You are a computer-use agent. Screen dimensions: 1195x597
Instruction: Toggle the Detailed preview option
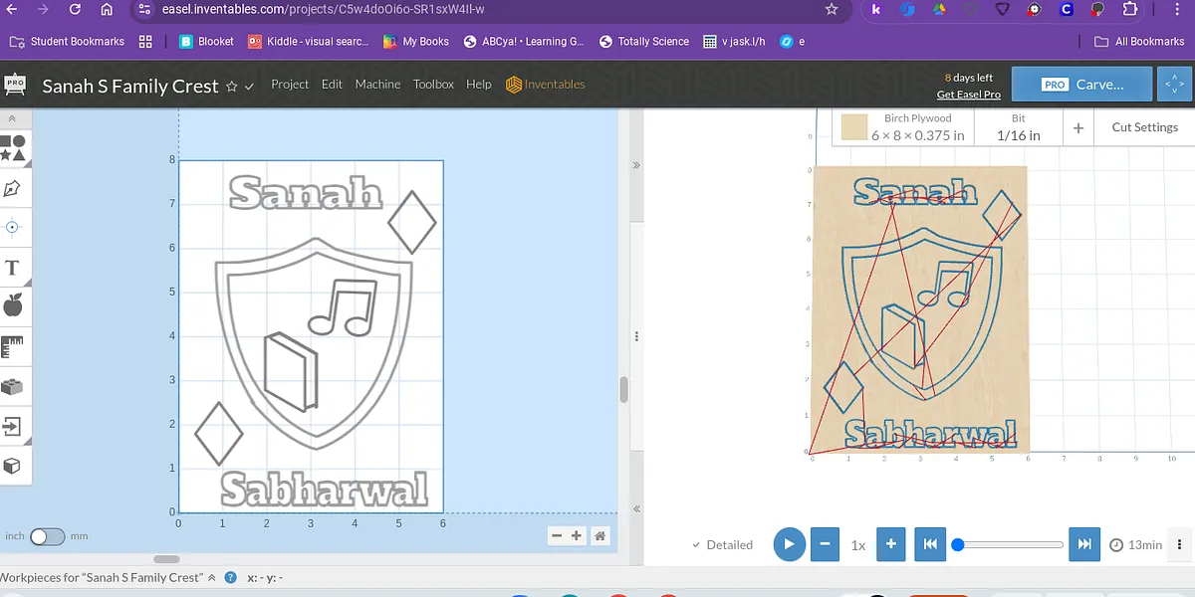pos(722,544)
